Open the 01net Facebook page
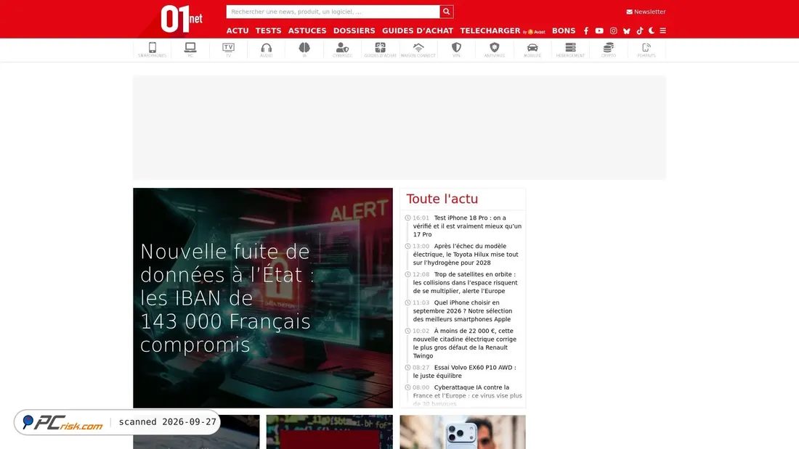 click(x=586, y=30)
